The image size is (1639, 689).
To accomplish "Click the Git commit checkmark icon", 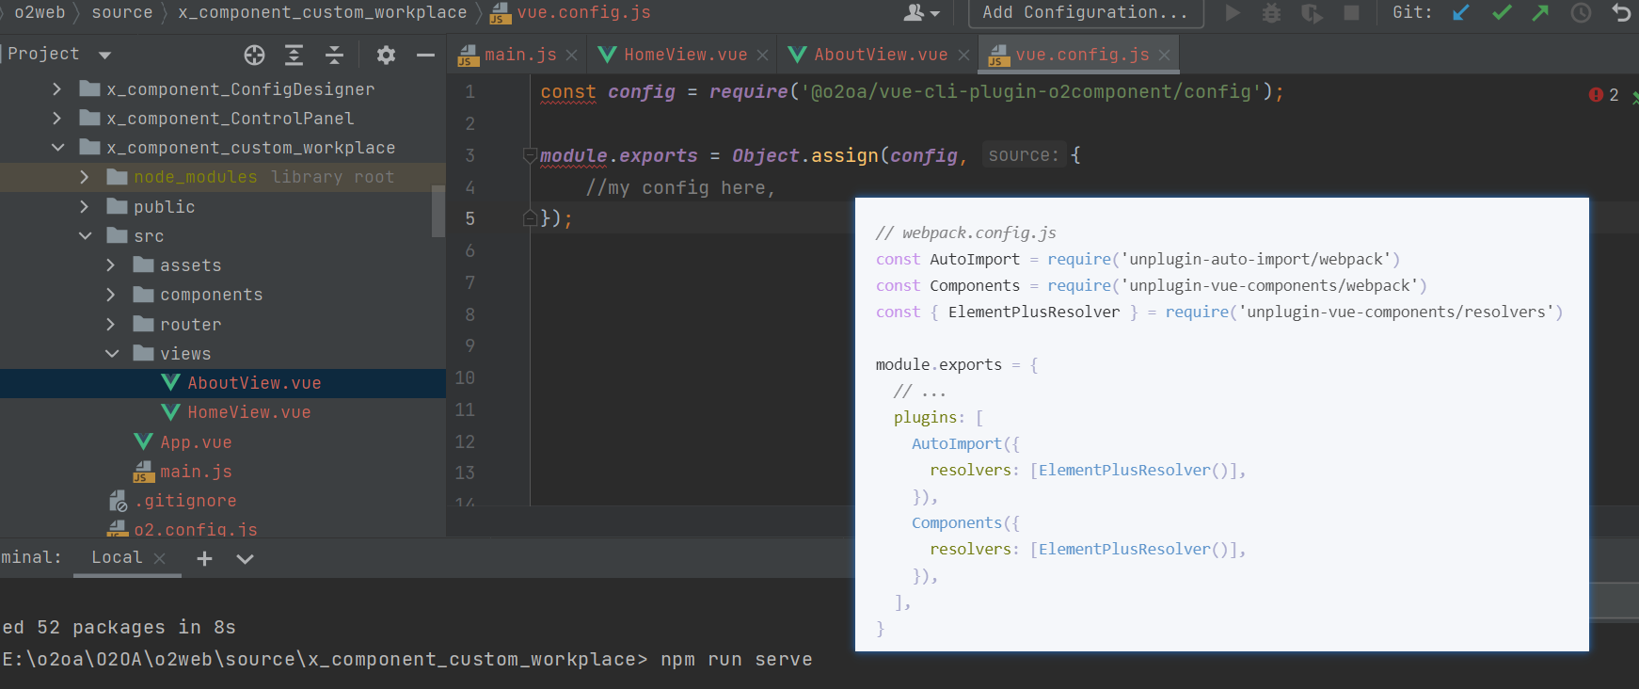I will click(1502, 13).
